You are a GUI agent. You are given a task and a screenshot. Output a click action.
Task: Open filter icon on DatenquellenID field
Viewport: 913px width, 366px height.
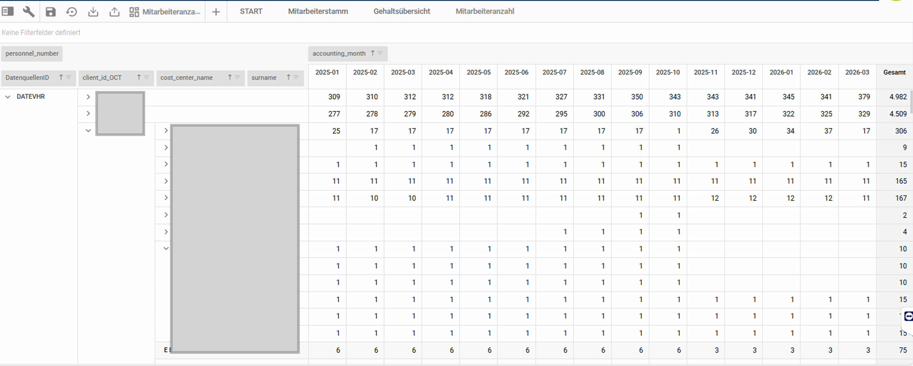pyautogui.click(x=68, y=77)
